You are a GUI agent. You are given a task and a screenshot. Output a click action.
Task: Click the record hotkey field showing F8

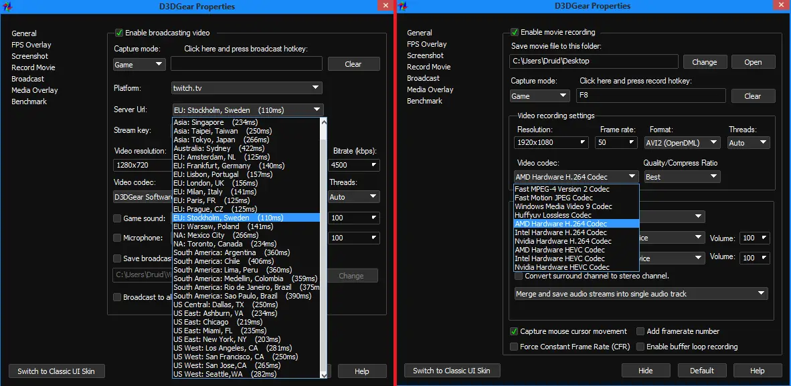[651, 95]
